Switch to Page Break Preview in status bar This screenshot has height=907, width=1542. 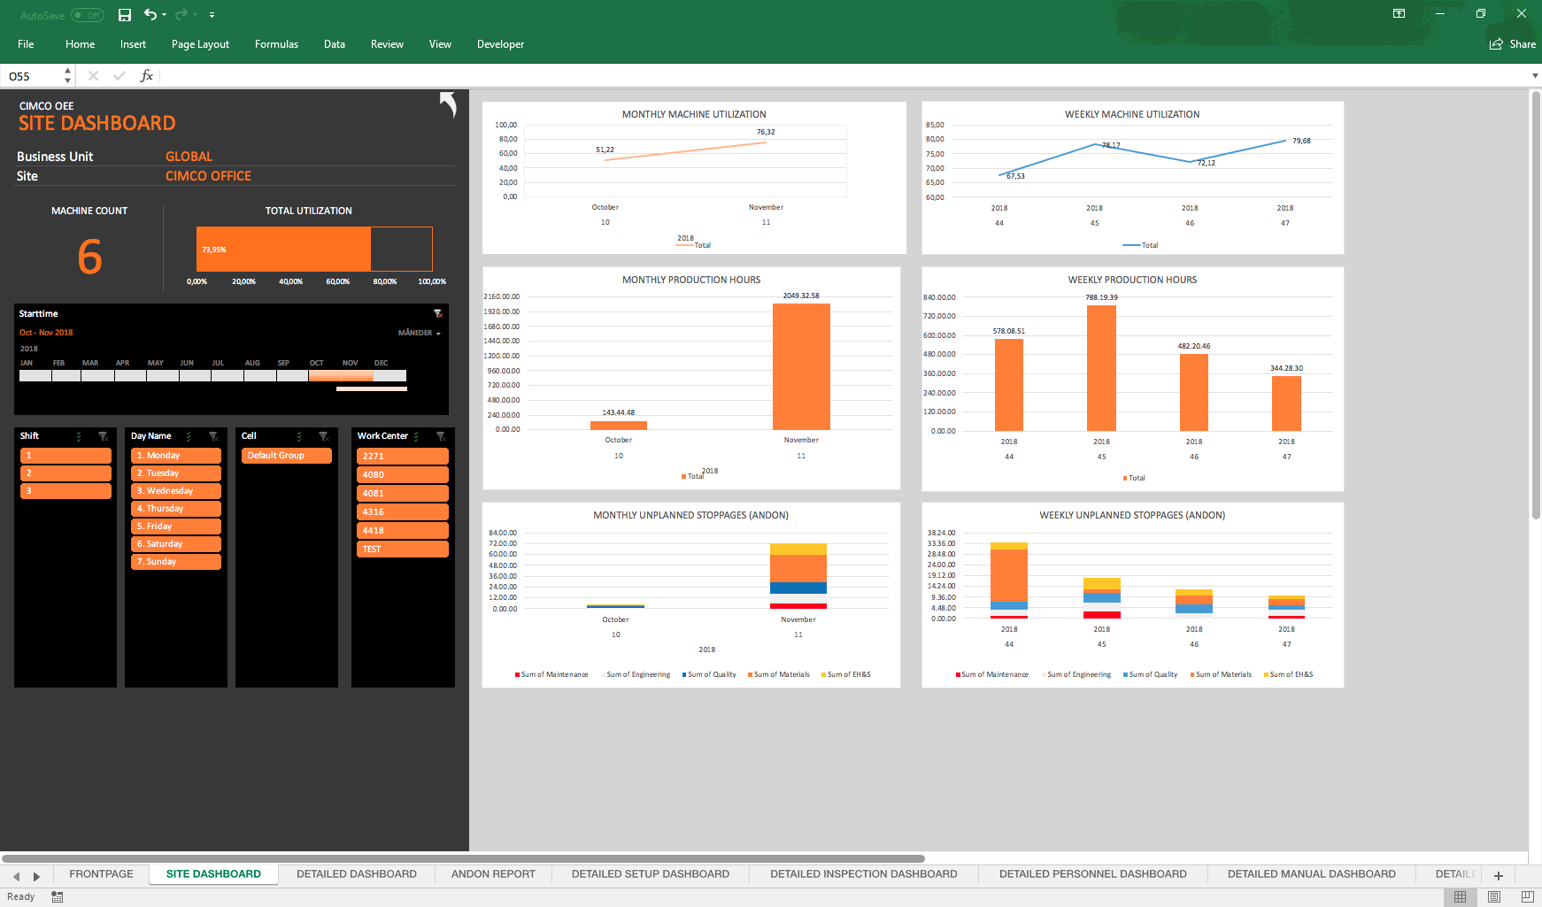click(x=1527, y=896)
